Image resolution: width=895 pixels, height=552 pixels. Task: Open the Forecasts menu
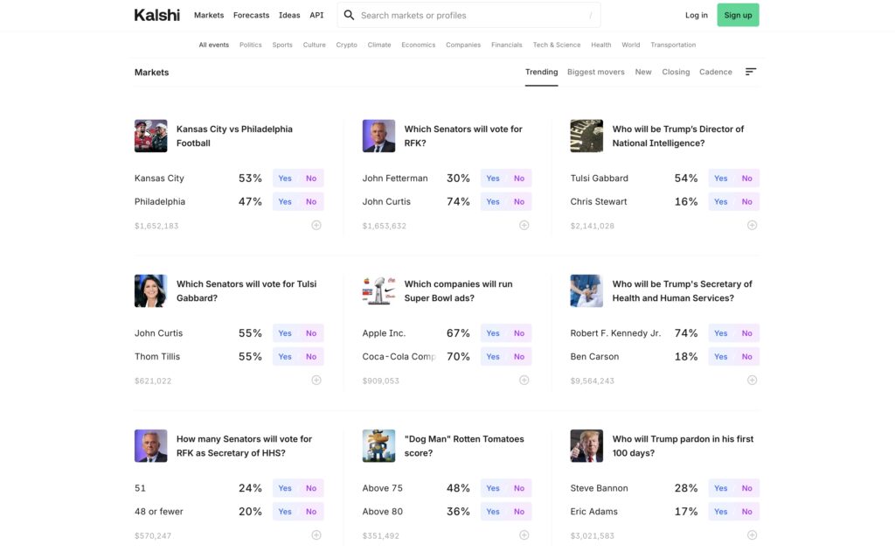click(x=251, y=16)
